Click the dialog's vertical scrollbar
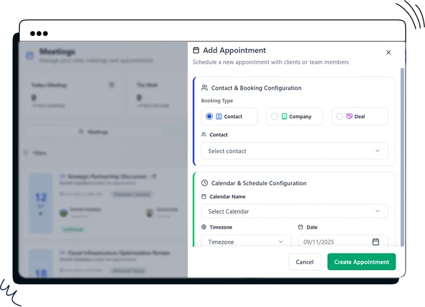Image resolution: width=425 pixels, height=307 pixels. (402, 157)
